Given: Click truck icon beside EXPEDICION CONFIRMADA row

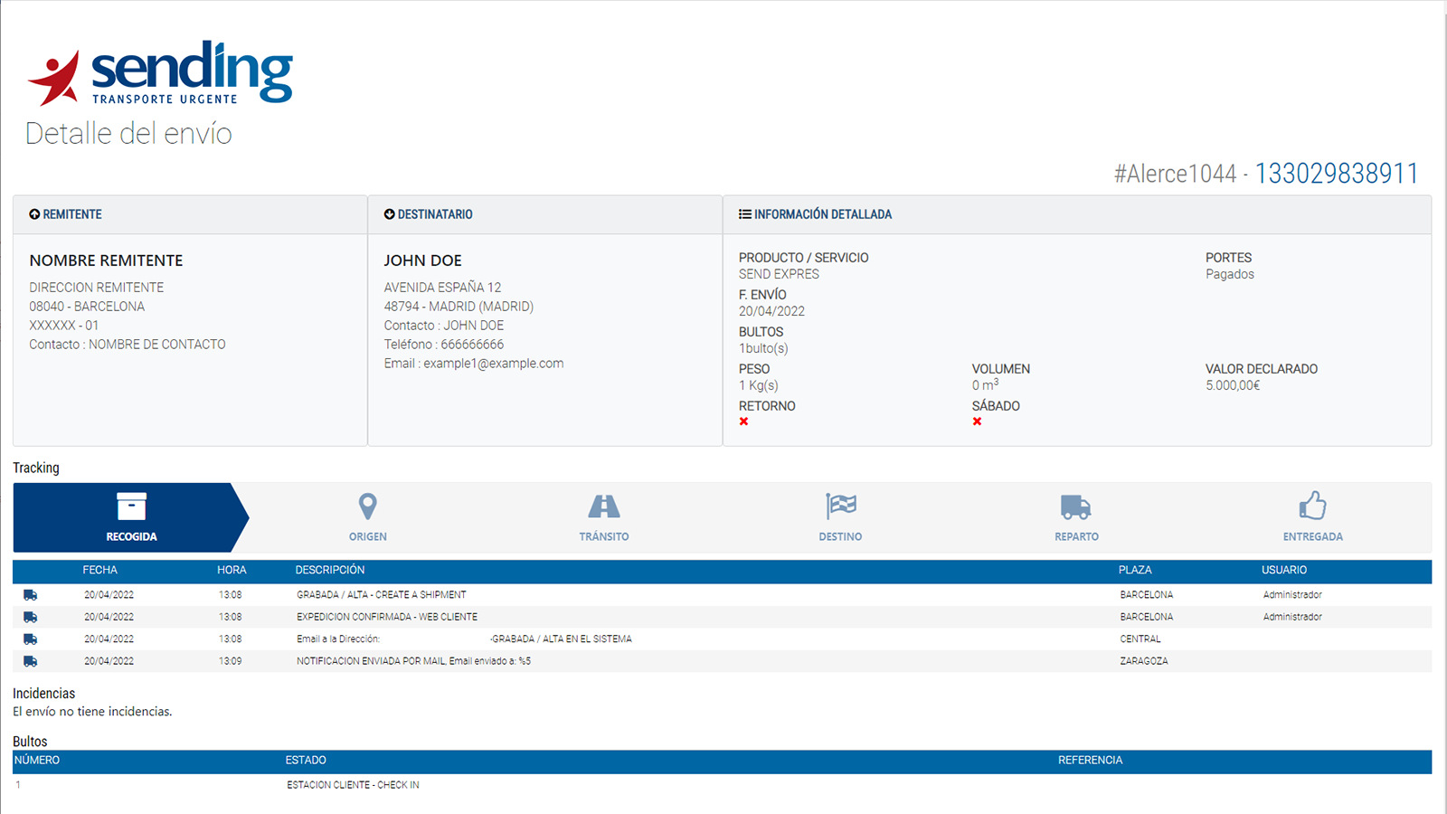Looking at the screenshot, I should pyautogui.click(x=31, y=617).
